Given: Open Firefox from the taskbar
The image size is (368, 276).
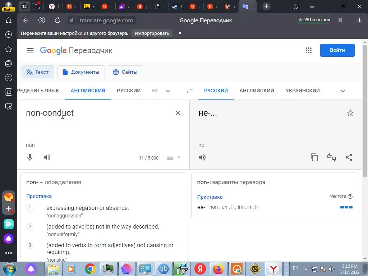Looking at the screenshot, I should pyautogui.click(x=218, y=269).
